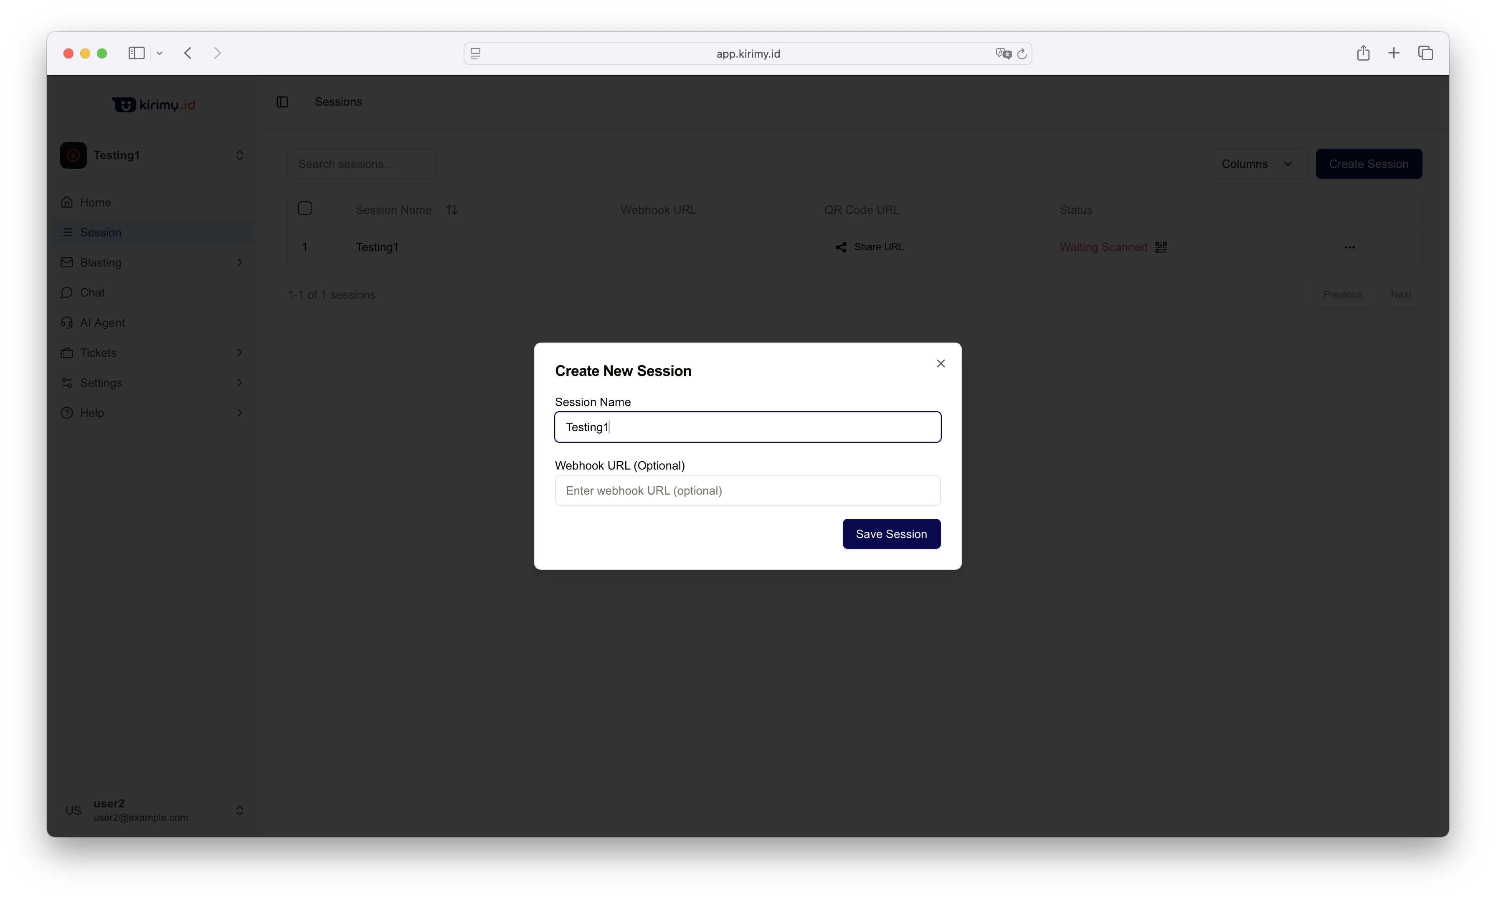Focus the Webhook URL optional field
The height and width of the screenshot is (899, 1496).
tap(748, 491)
